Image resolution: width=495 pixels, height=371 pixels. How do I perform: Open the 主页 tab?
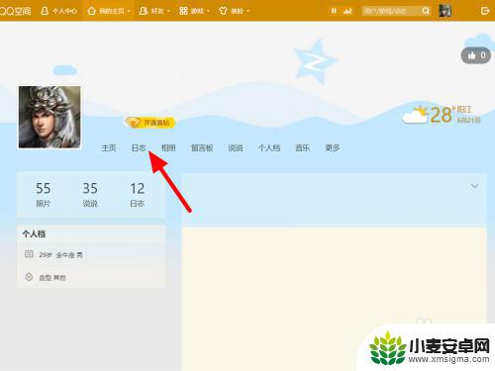(x=108, y=147)
